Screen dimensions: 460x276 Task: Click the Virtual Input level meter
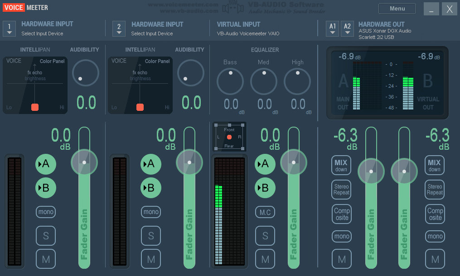[230, 211]
